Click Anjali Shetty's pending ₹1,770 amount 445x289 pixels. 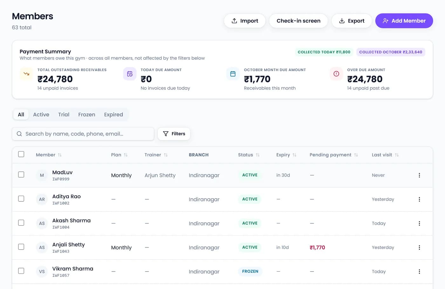click(317, 247)
